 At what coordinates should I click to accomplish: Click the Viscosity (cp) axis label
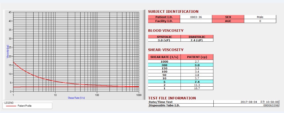coord(8,51)
